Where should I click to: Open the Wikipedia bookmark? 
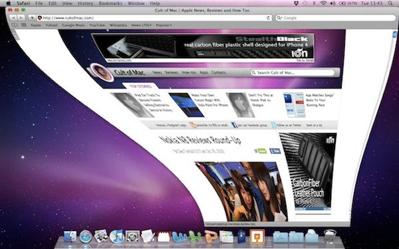[118, 25]
